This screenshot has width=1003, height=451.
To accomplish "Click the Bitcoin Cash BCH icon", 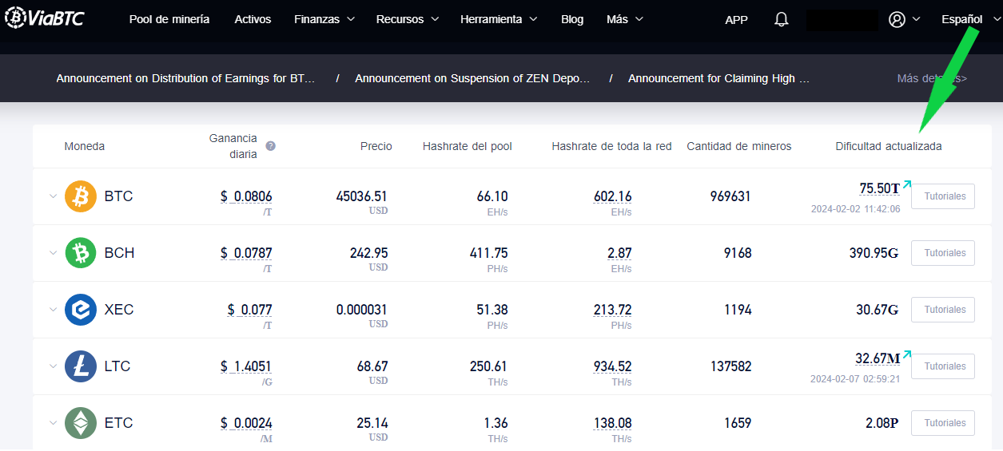I will click(81, 253).
